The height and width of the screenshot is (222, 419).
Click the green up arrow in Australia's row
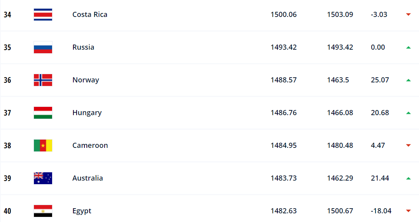tap(408, 178)
